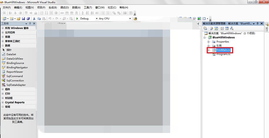Open the 社区(C) menu

point(112,7)
